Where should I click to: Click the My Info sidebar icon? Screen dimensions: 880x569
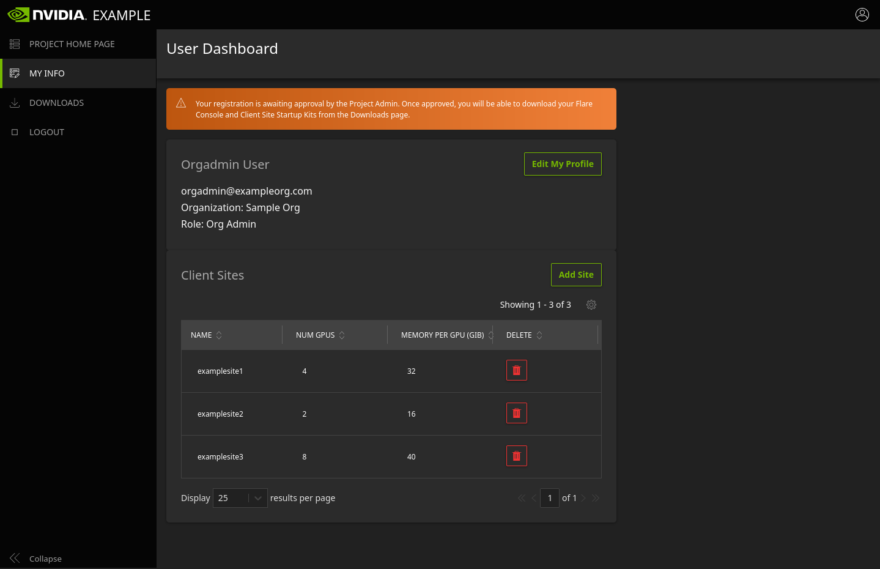15,73
